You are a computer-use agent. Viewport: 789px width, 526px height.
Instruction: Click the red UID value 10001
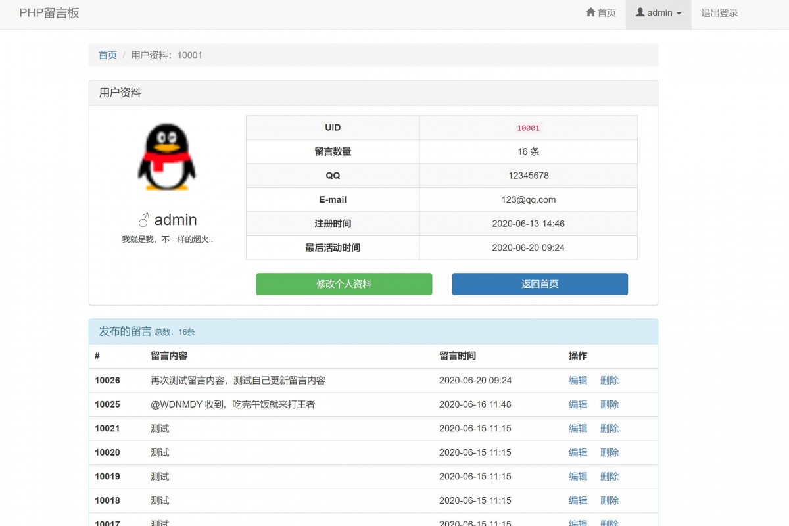(528, 128)
